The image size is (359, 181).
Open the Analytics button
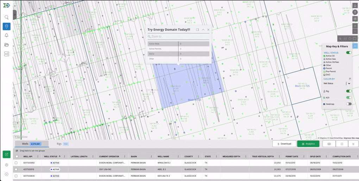point(308,144)
